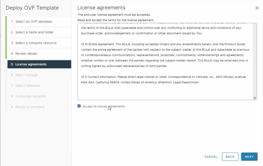Cancel the OVF deployment wizard
Image resolution: width=263 pixels, height=166 pixels.
(211, 157)
